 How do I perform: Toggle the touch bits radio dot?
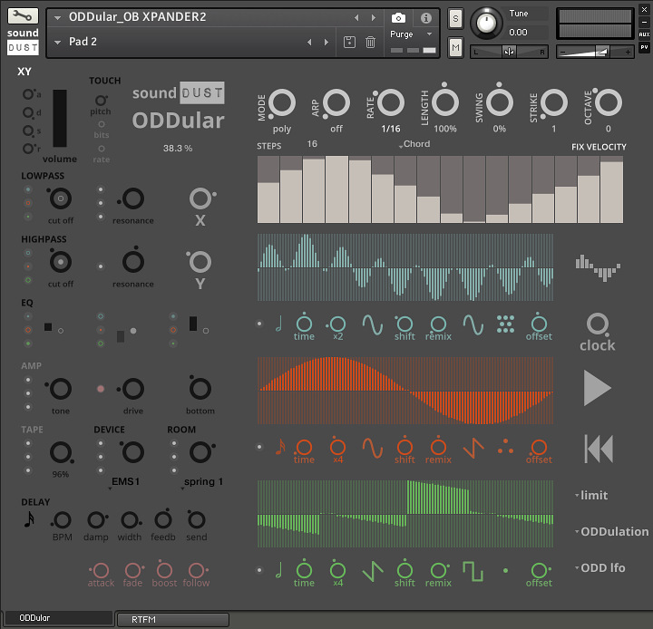coord(102,124)
